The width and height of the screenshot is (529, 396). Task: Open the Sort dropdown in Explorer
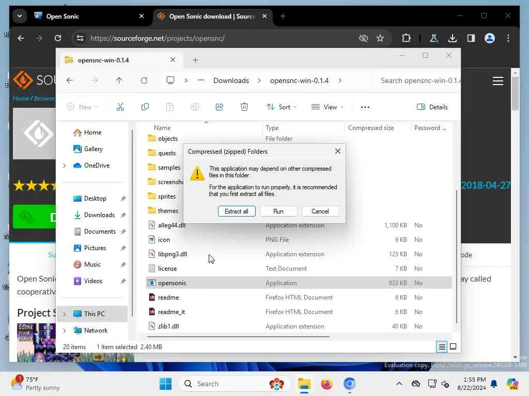point(282,107)
